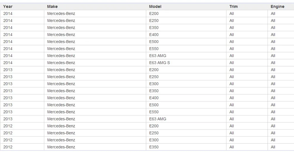
Task: Click Trim All in the 2014 E400 row
Action: click(x=232, y=35)
